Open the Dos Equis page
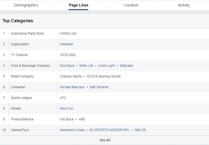Viewport: 209px width, 145px height. point(67,66)
